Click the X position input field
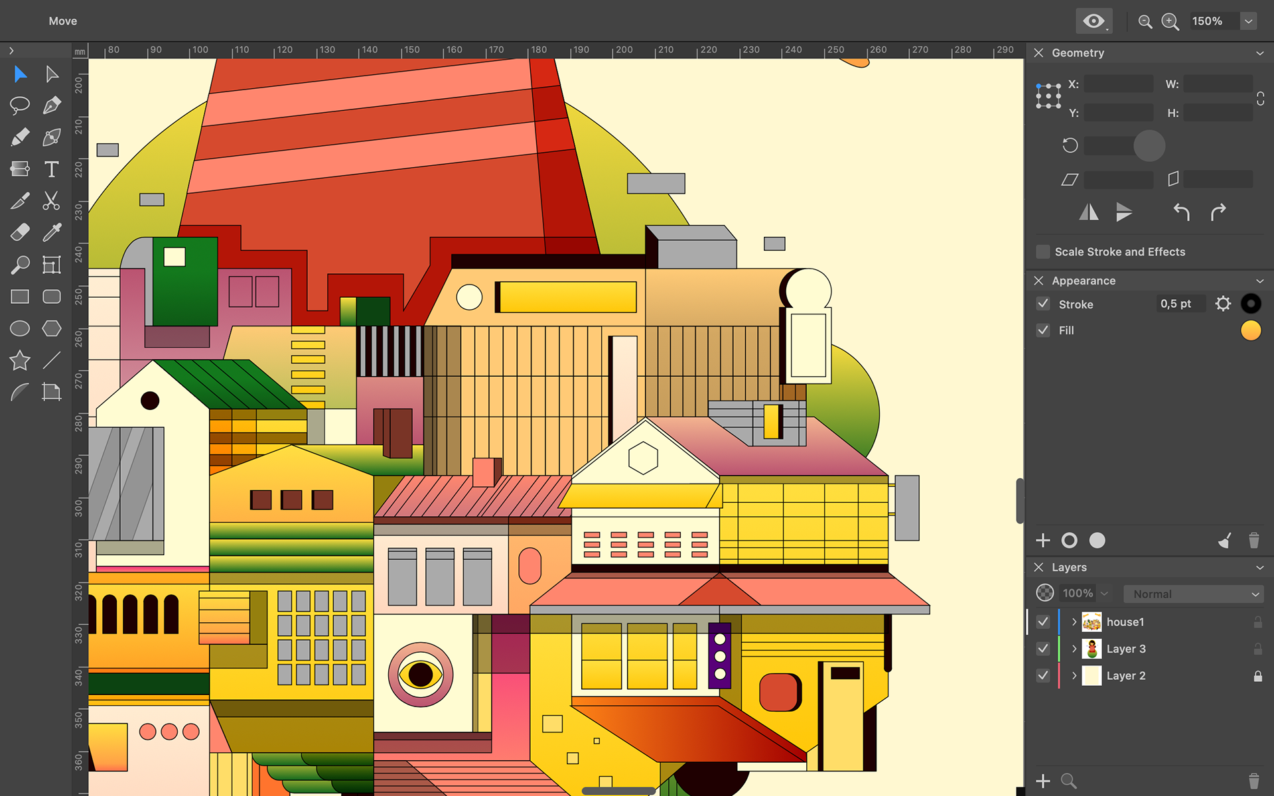This screenshot has height=796, width=1274. [1119, 84]
